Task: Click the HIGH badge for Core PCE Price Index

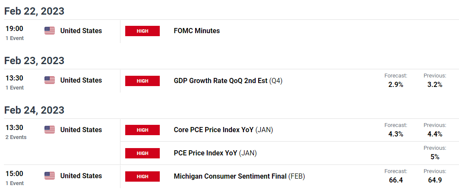Action: (x=142, y=130)
